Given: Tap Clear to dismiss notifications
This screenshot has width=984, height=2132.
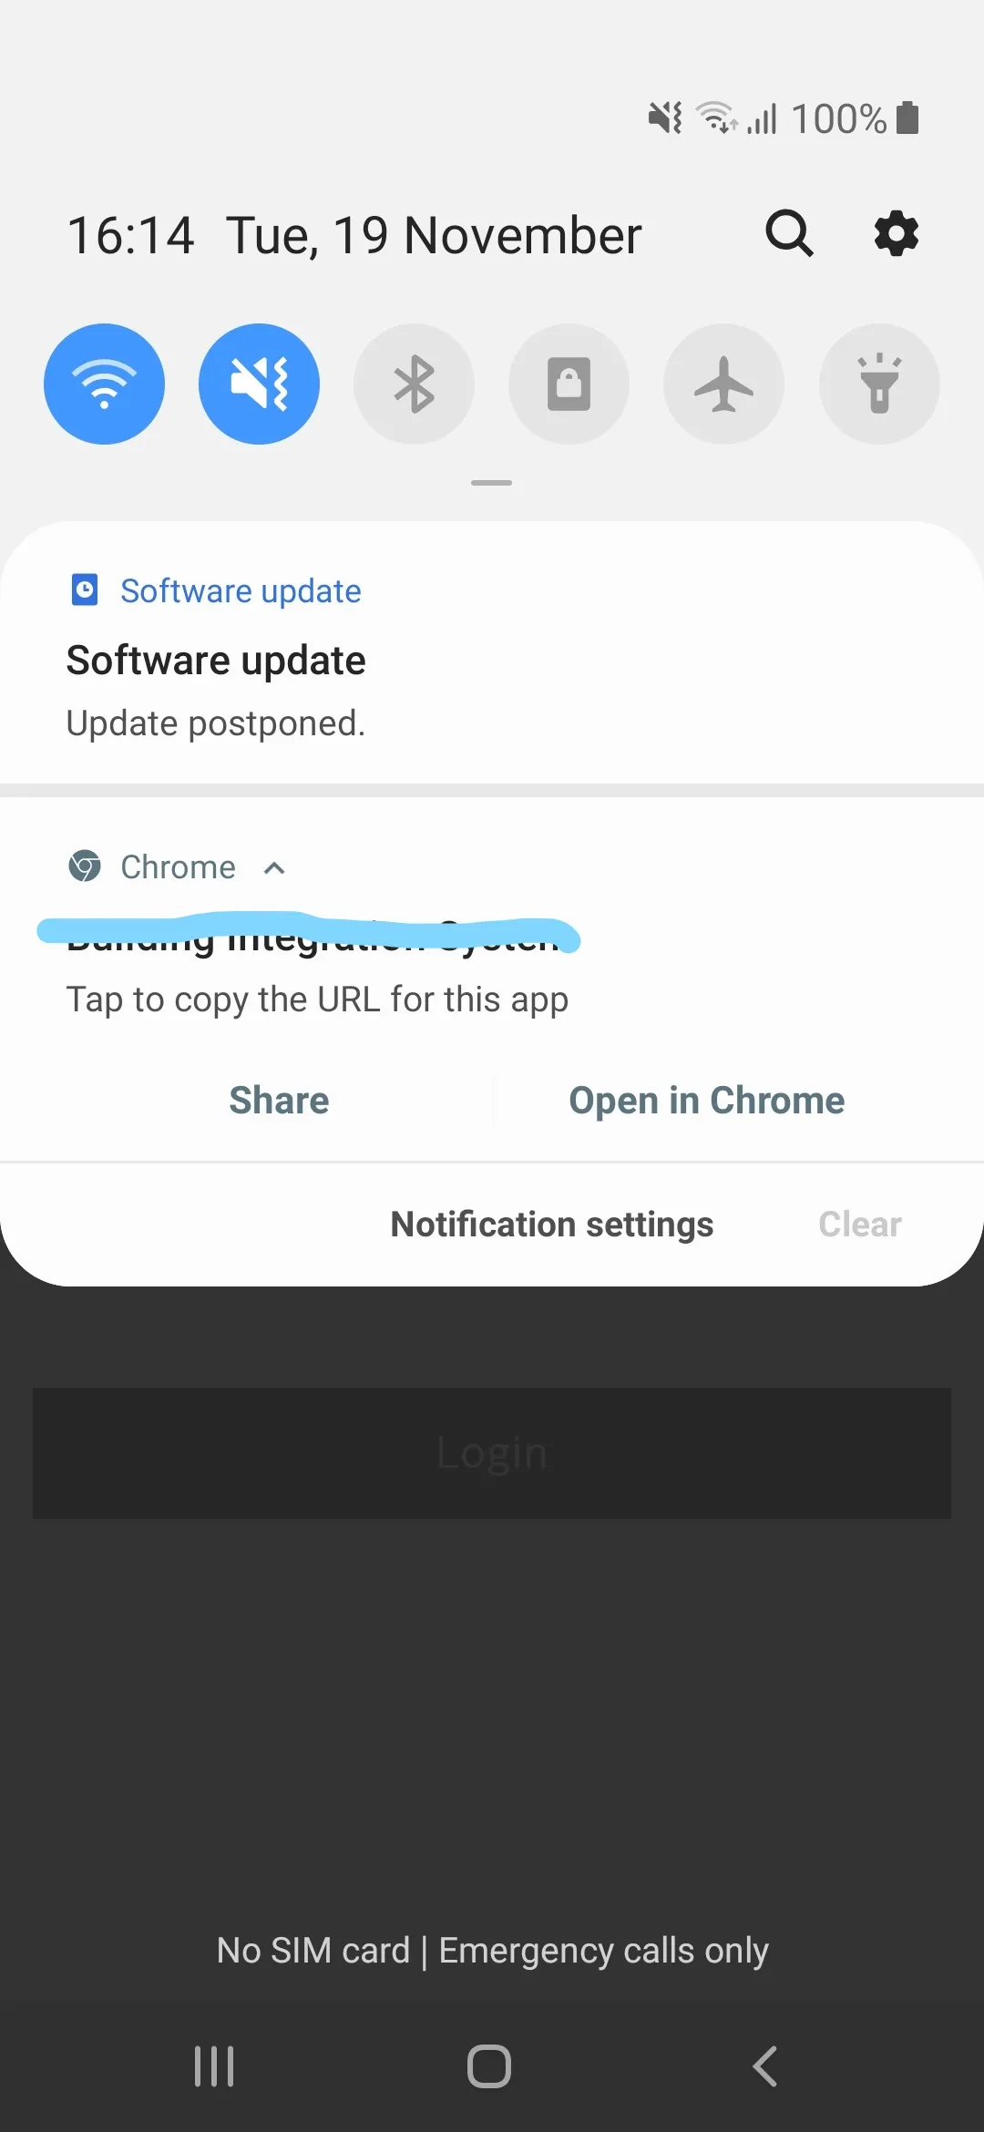Looking at the screenshot, I should [860, 1225].
